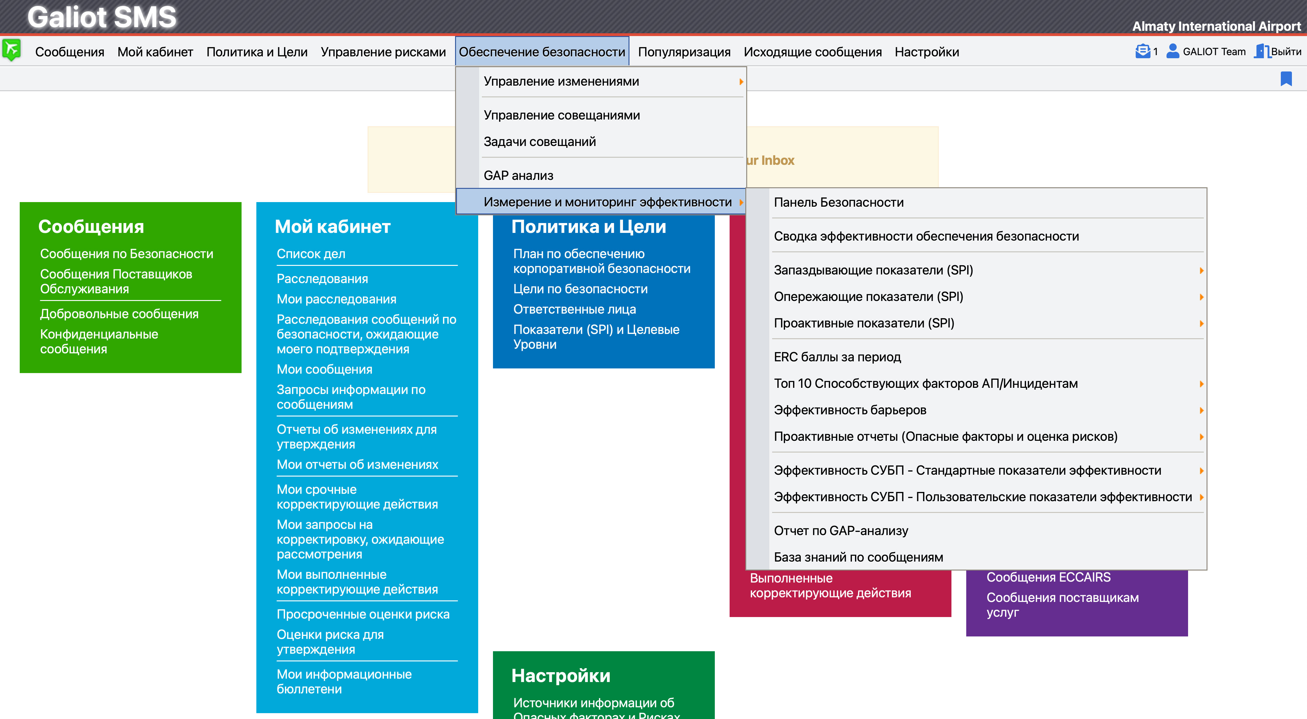This screenshot has height=719, width=1307.
Task: Select Задачи совещаний menu entry
Action: point(601,142)
